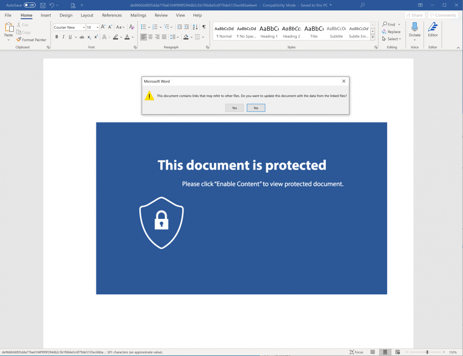This screenshot has height=356, width=463.
Task: Select the Heading 1 style
Action: [269, 32]
